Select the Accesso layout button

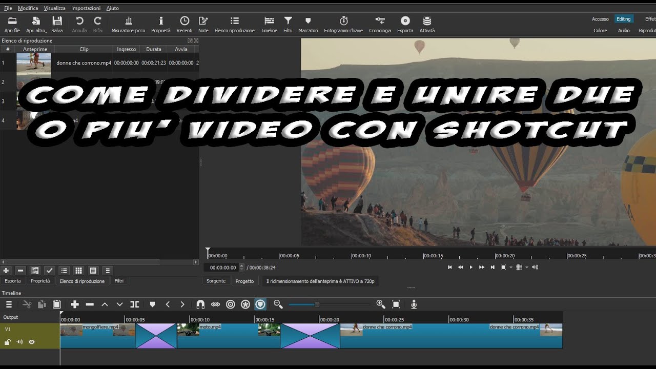coord(600,19)
